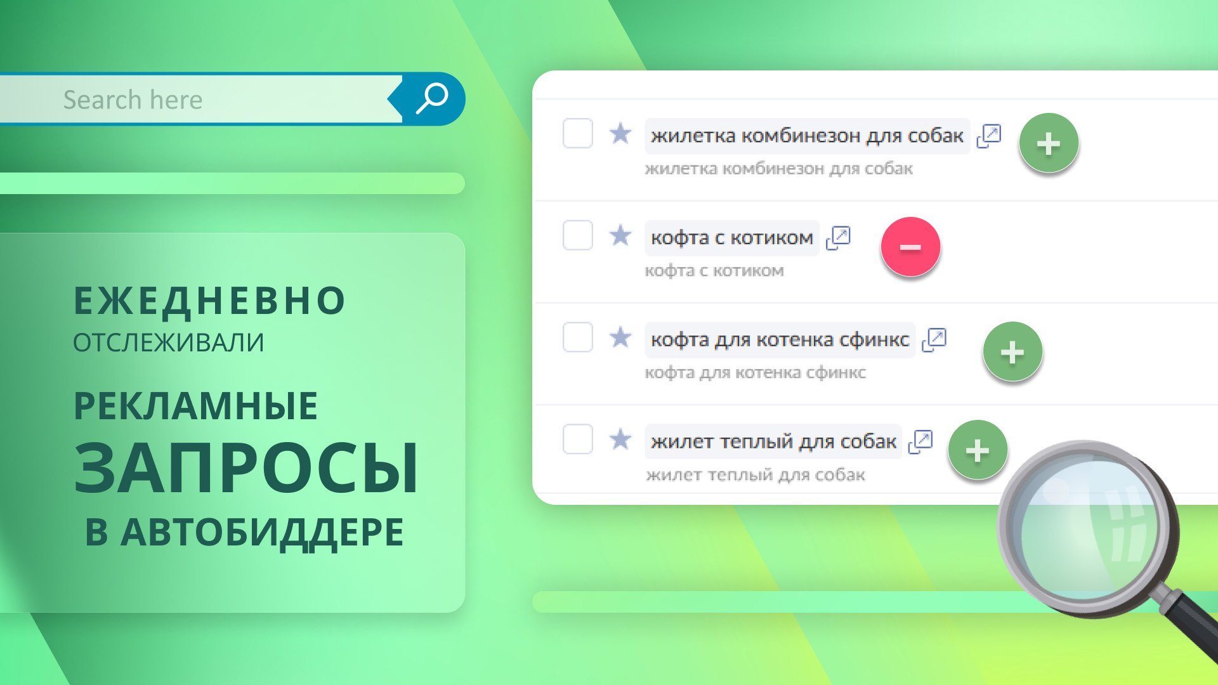Star the 'кофта с котиком' query
Image resolution: width=1218 pixels, height=685 pixels.
click(x=620, y=235)
